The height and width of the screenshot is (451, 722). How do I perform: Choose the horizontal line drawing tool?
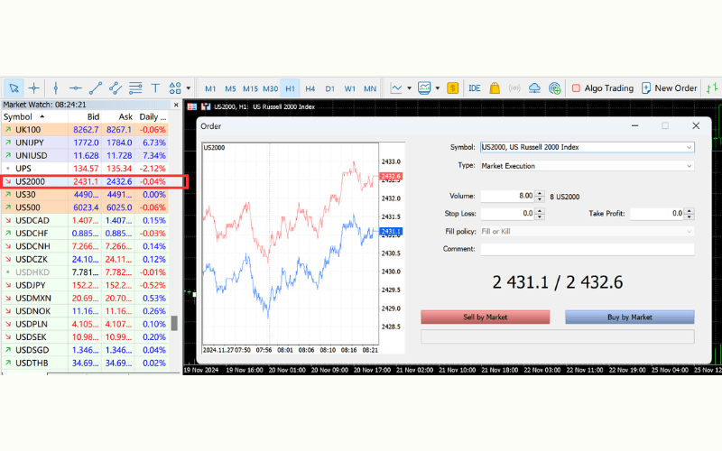(76, 87)
